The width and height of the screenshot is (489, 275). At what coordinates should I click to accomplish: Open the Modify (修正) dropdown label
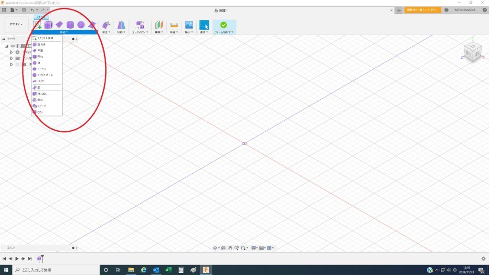106,32
